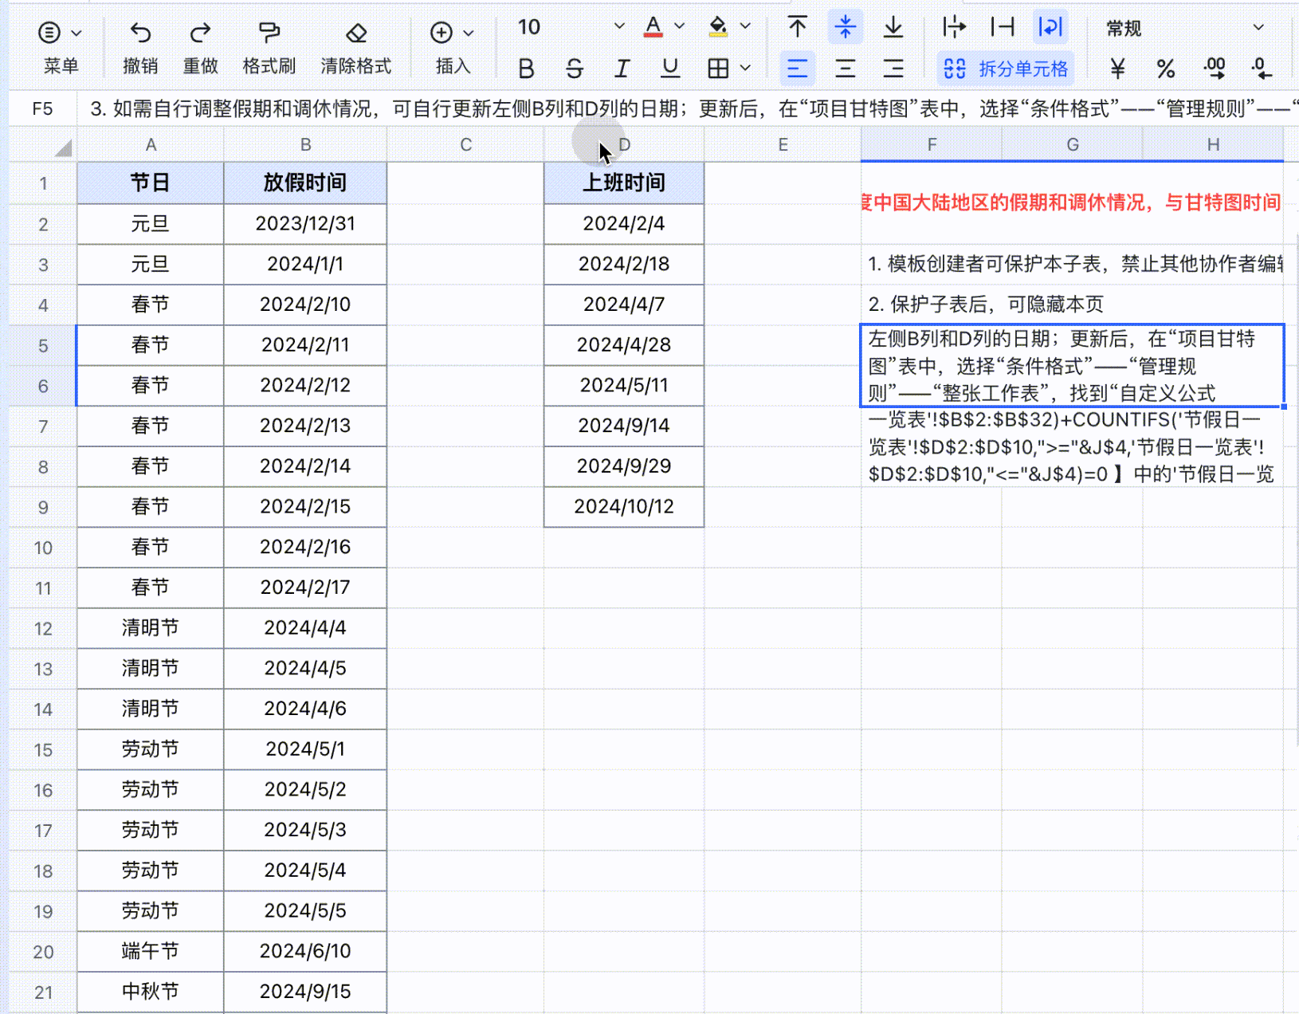Expand the fill color dropdown arrow
The height and width of the screenshot is (1014, 1299).
click(x=745, y=26)
